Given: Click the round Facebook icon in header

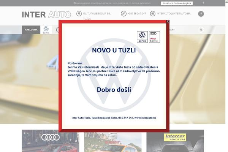Looking at the screenshot, I should pyautogui.click(x=201, y=14).
